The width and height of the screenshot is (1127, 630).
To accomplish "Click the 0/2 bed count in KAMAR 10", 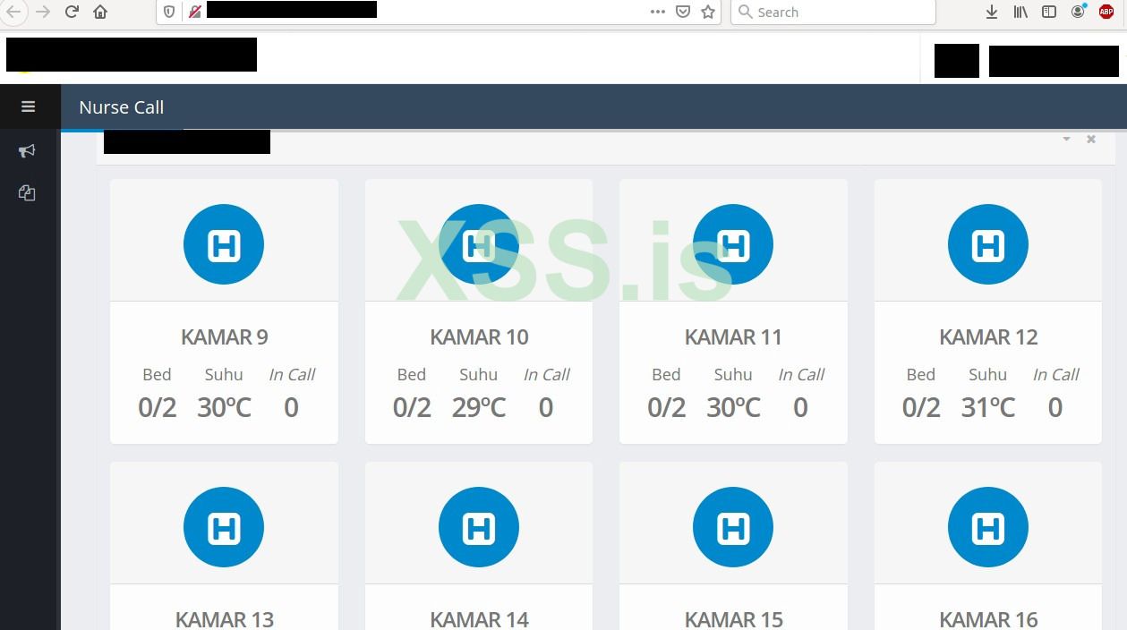I will tap(412, 408).
